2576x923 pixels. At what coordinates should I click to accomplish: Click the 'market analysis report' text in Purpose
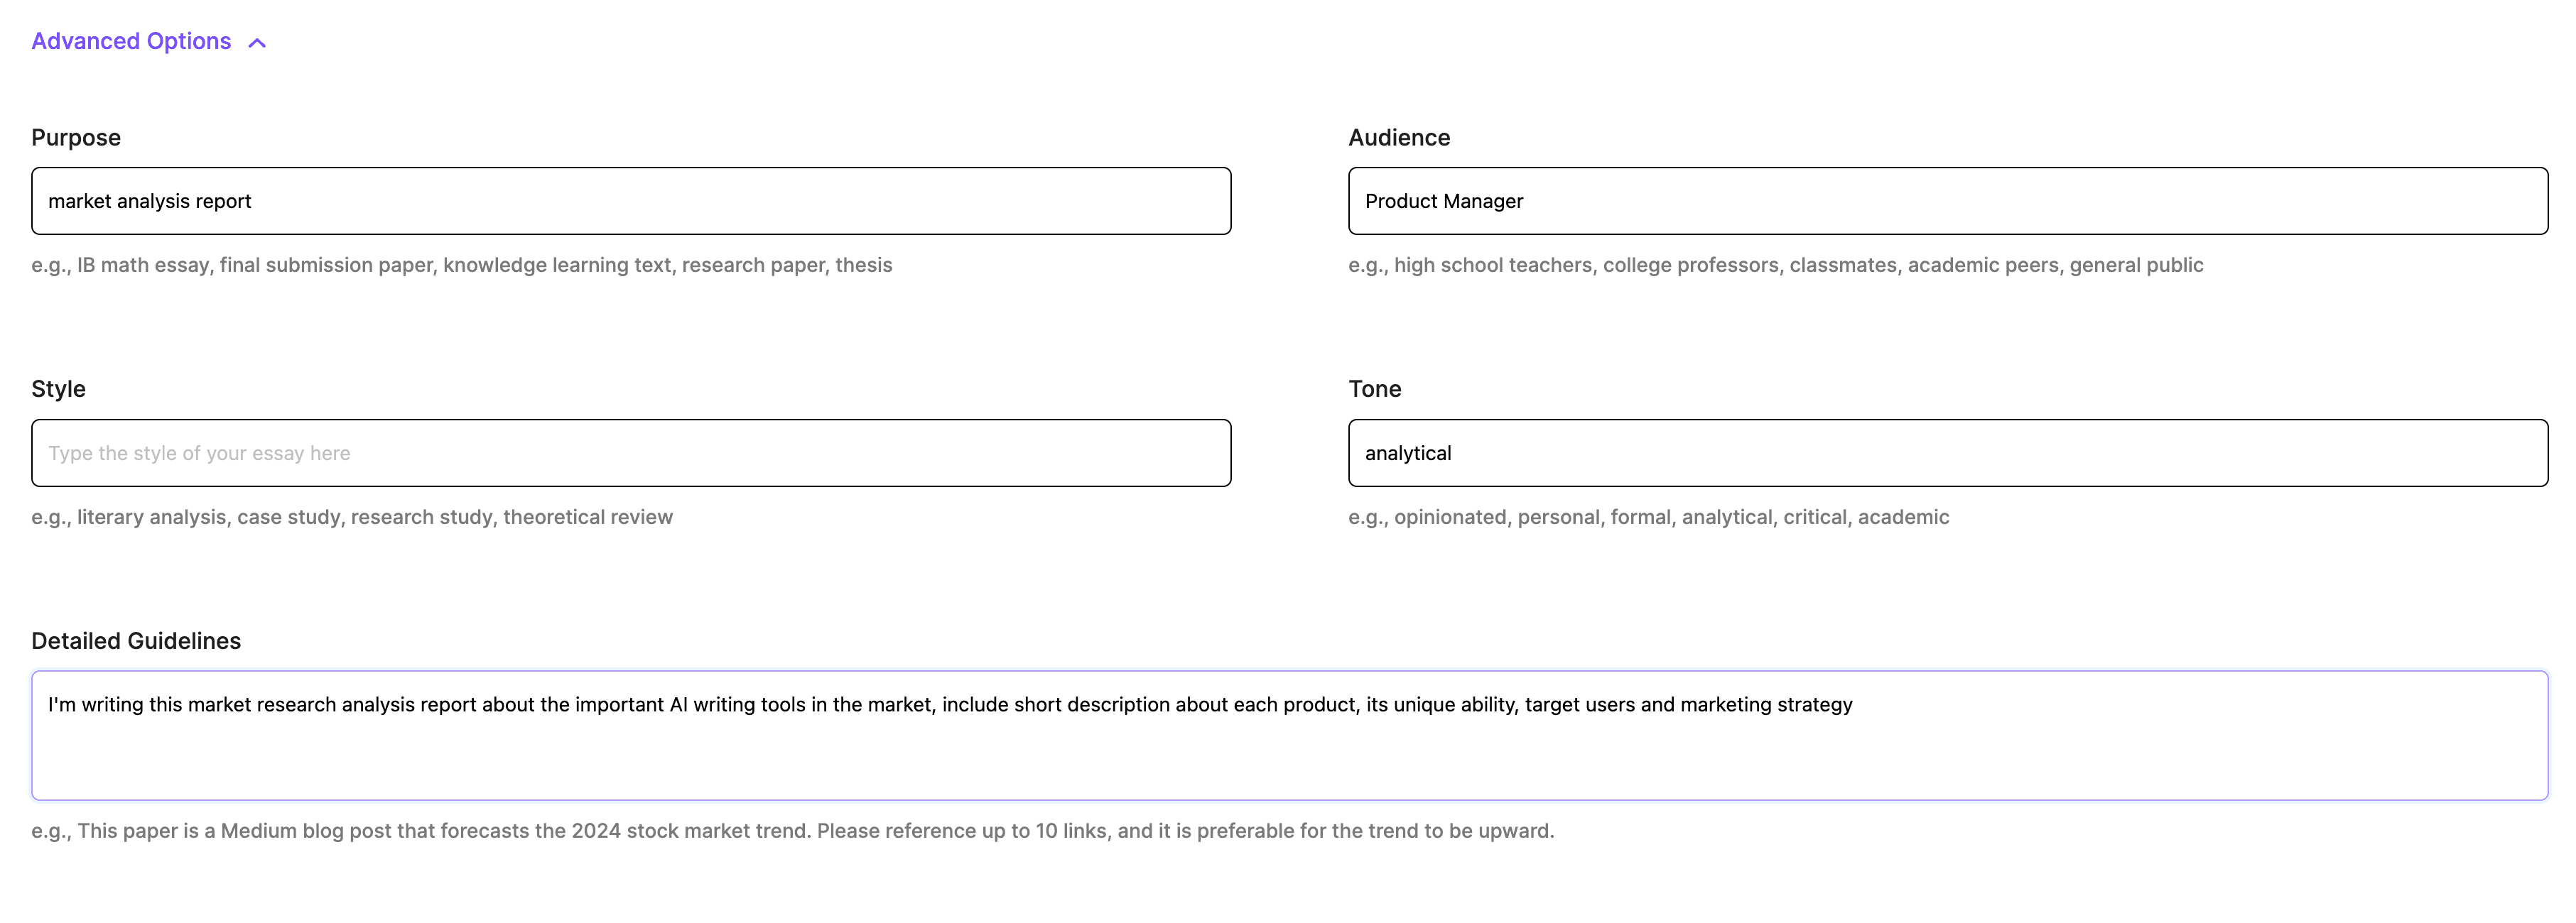(x=150, y=202)
